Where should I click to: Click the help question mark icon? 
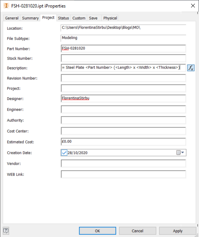pos(6,231)
